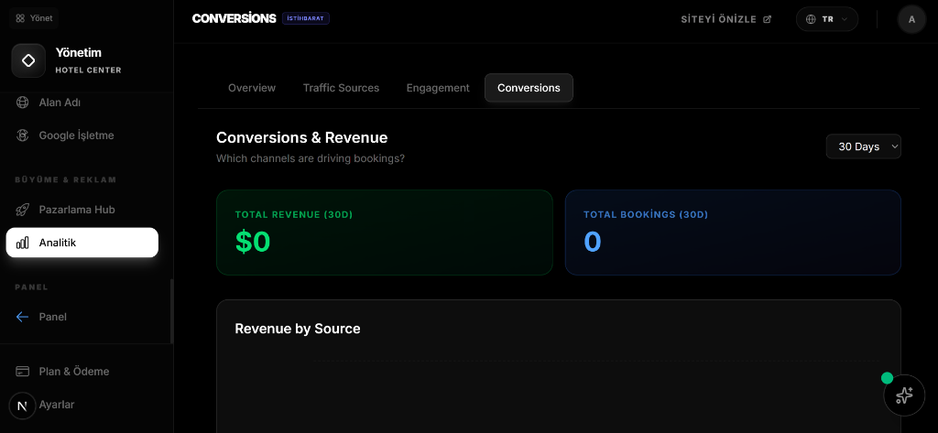Screen dimensions: 938x433
Task: Switch to the Overview tab
Action: [252, 88]
